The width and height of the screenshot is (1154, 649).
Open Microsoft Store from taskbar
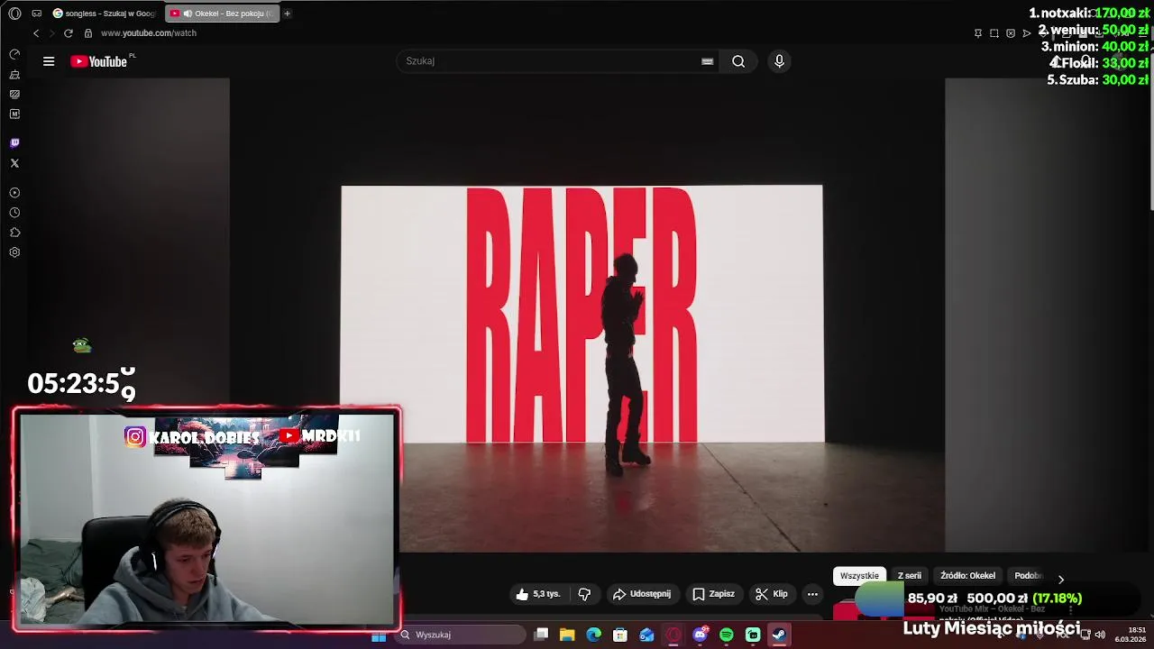point(620,635)
